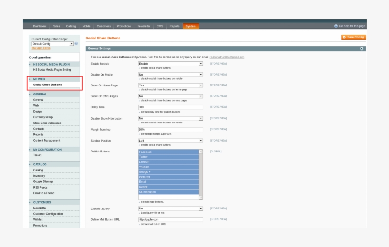Open the Promotions menu in top navigation
This screenshot has height=247, width=389.
124,26
